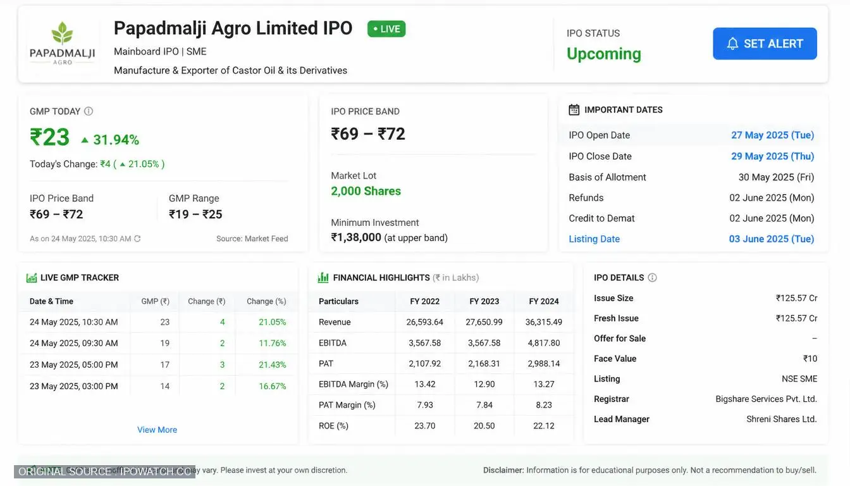Image resolution: width=850 pixels, height=486 pixels.
Task: Click the ₹1,38,000 minimum investment amount
Action: coord(356,237)
